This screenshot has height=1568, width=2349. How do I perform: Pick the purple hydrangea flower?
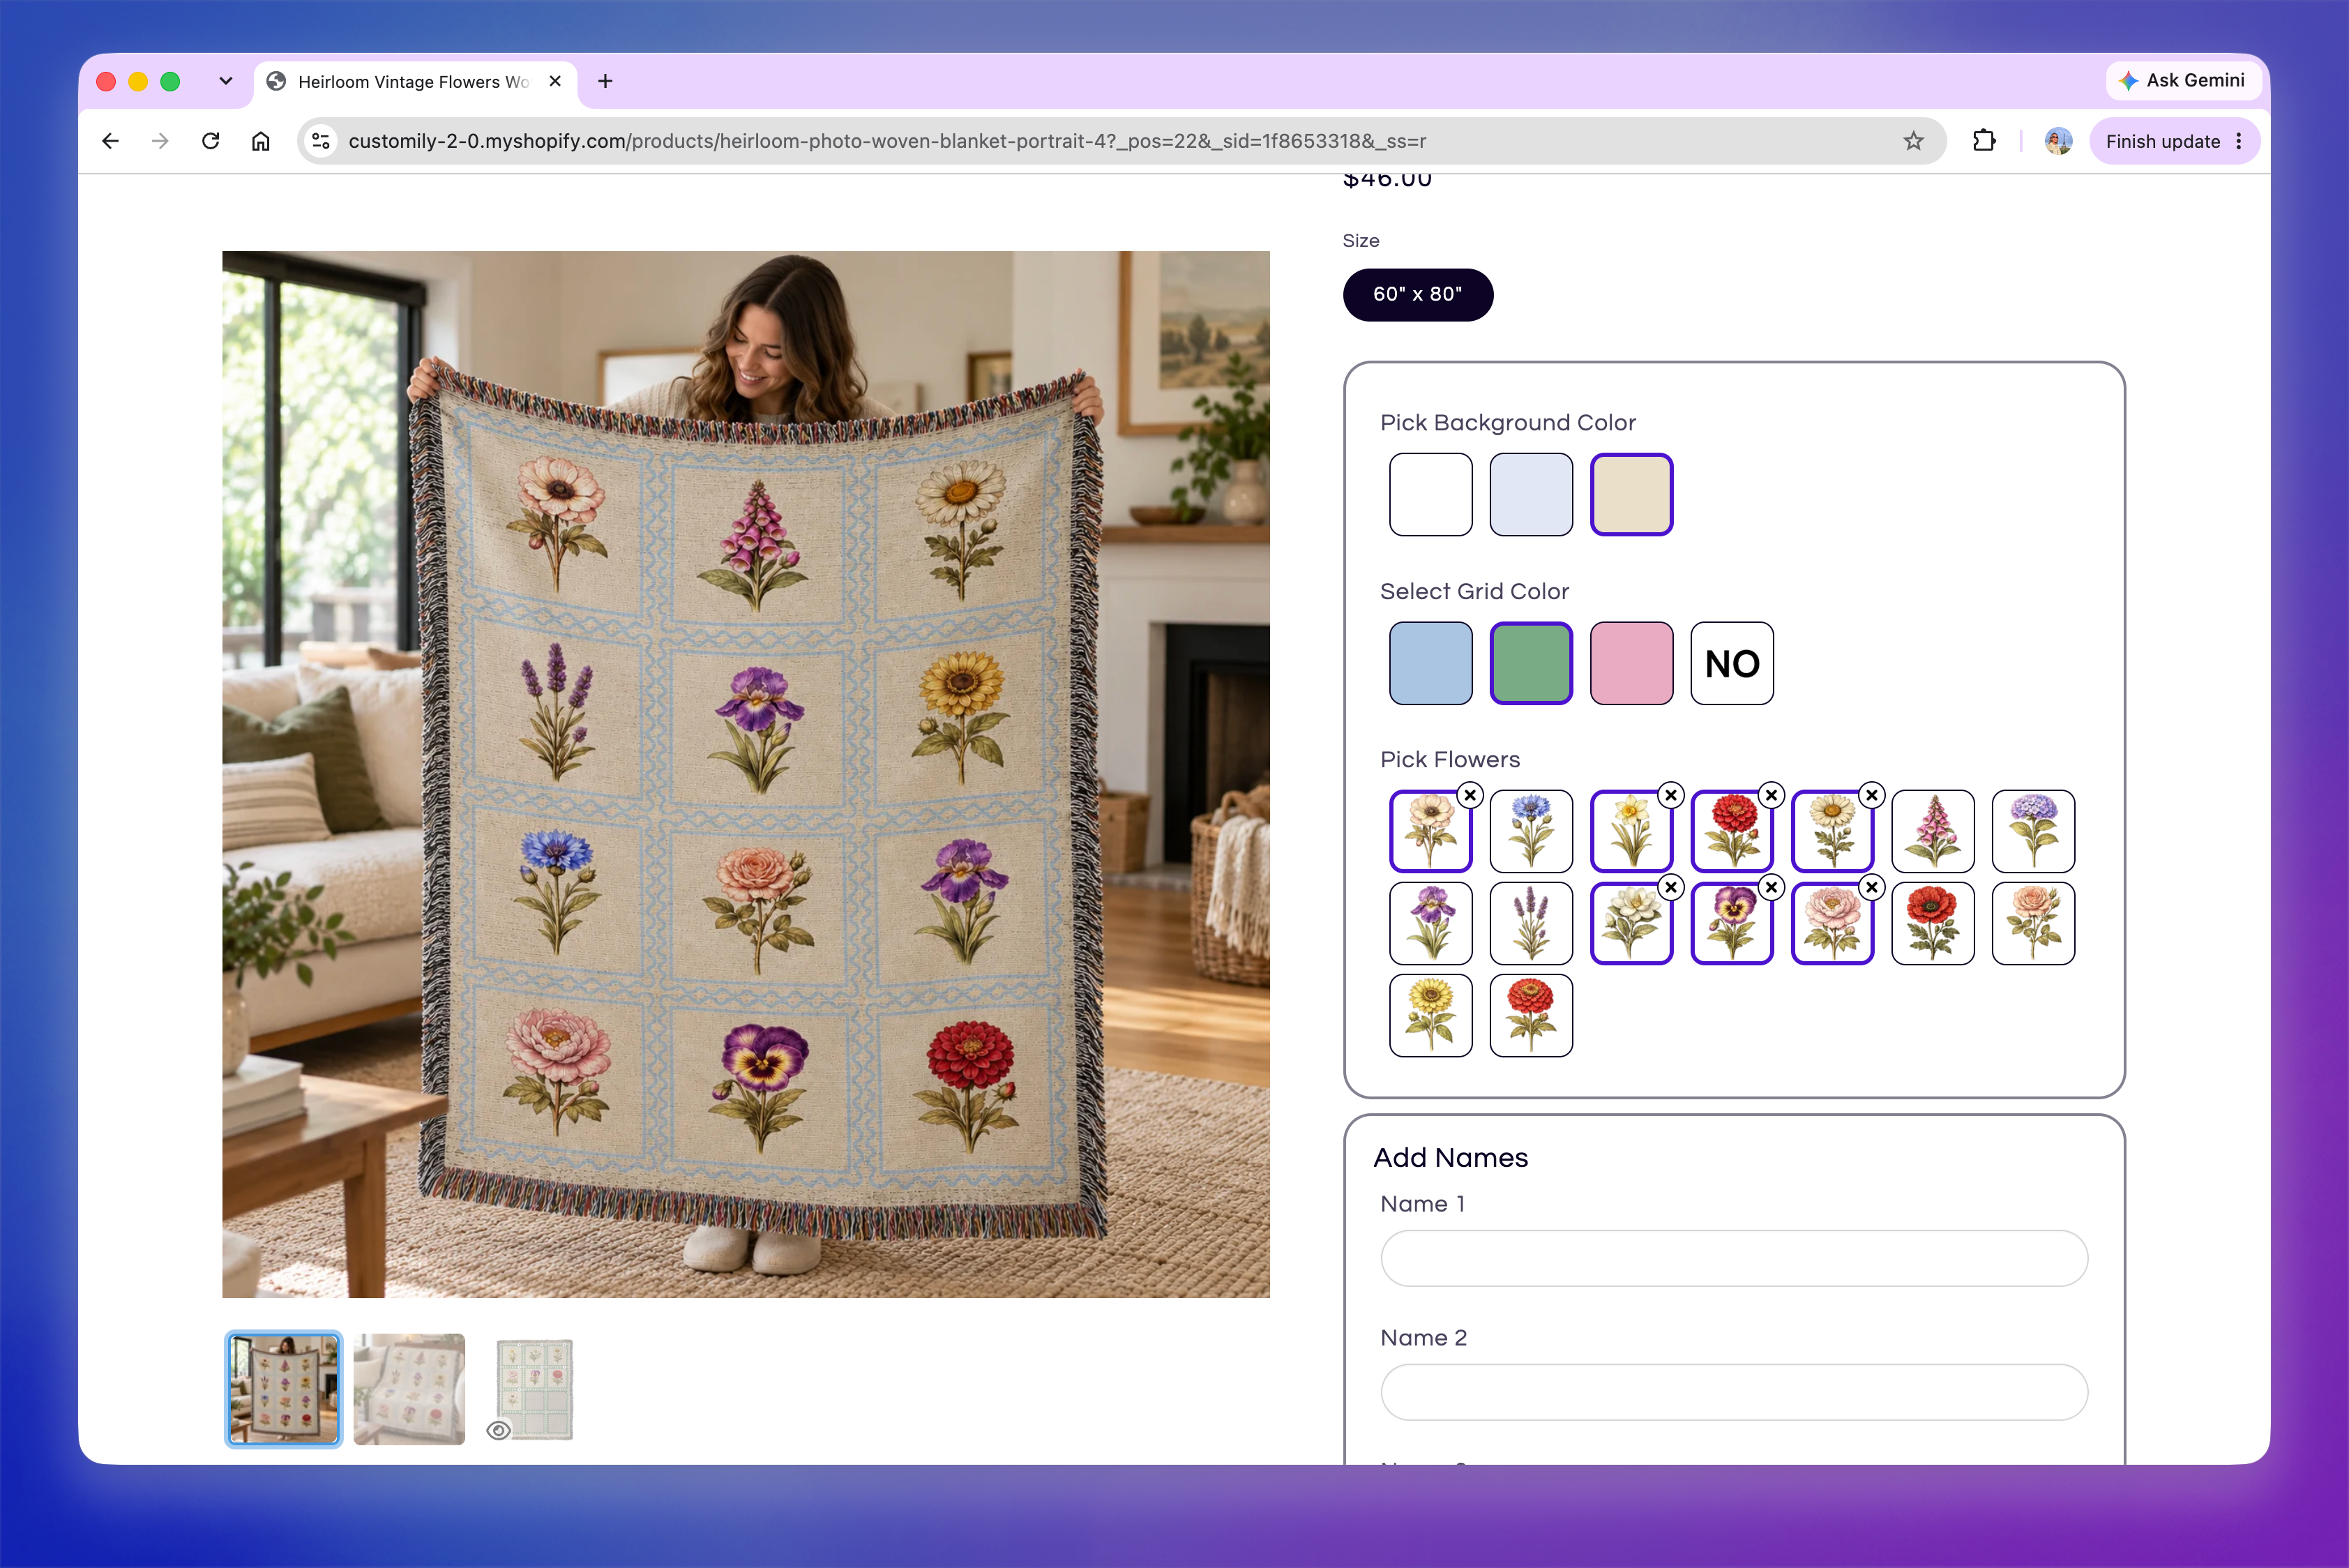2033,831
